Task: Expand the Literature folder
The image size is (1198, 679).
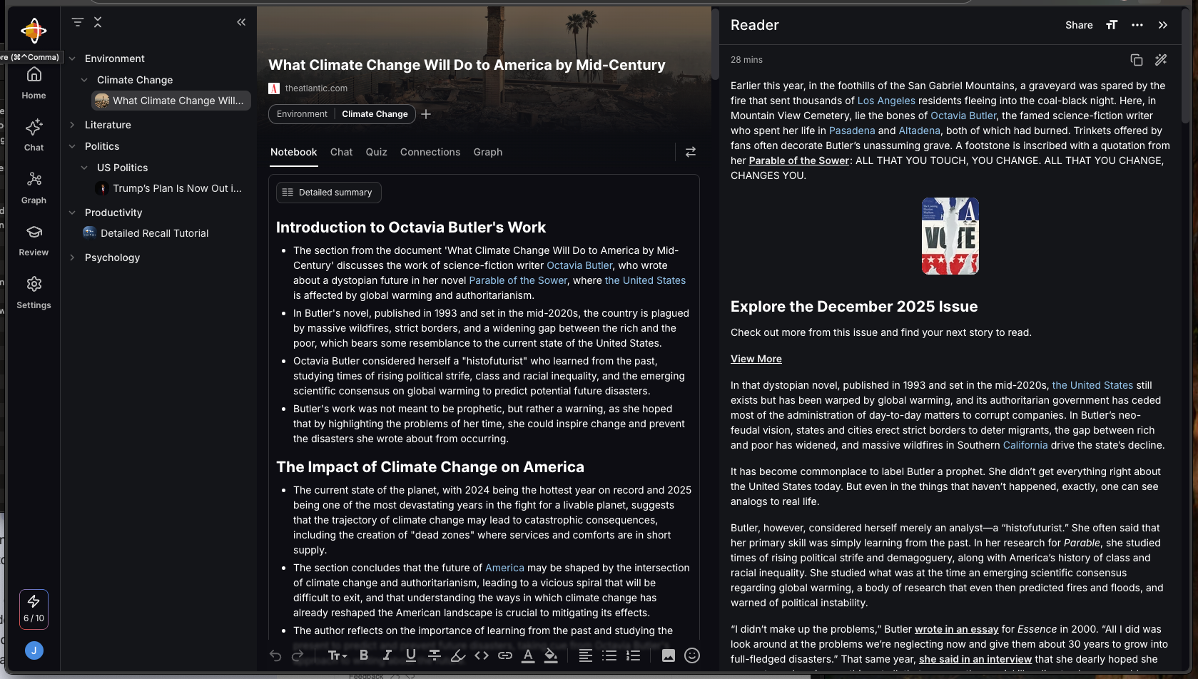Action: pos(72,125)
